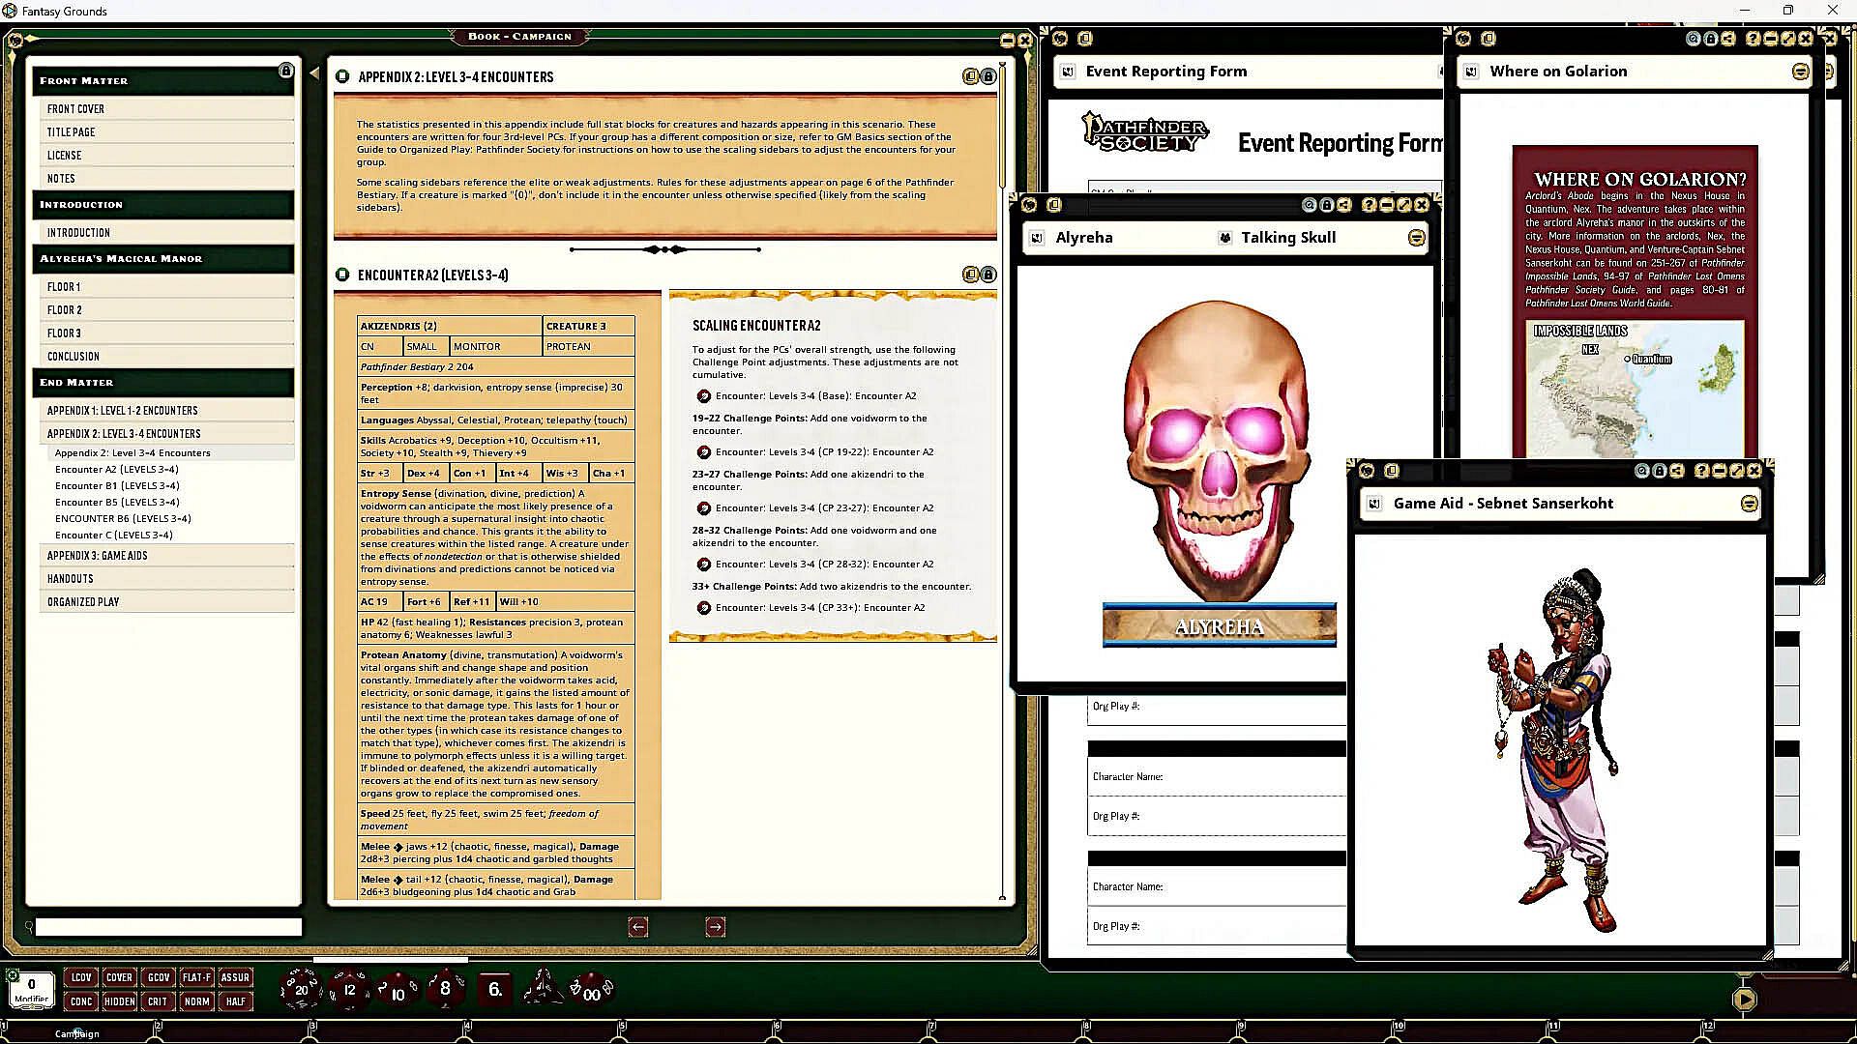Collapse Appendix 2: Level 3-4 Encounters sidebar chapter
The height and width of the screenshot is (1044, 1857).
click(x=166, y=434)
